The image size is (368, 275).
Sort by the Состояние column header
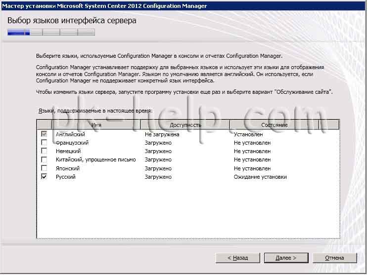pyautogui.click(x=274, y=125)
